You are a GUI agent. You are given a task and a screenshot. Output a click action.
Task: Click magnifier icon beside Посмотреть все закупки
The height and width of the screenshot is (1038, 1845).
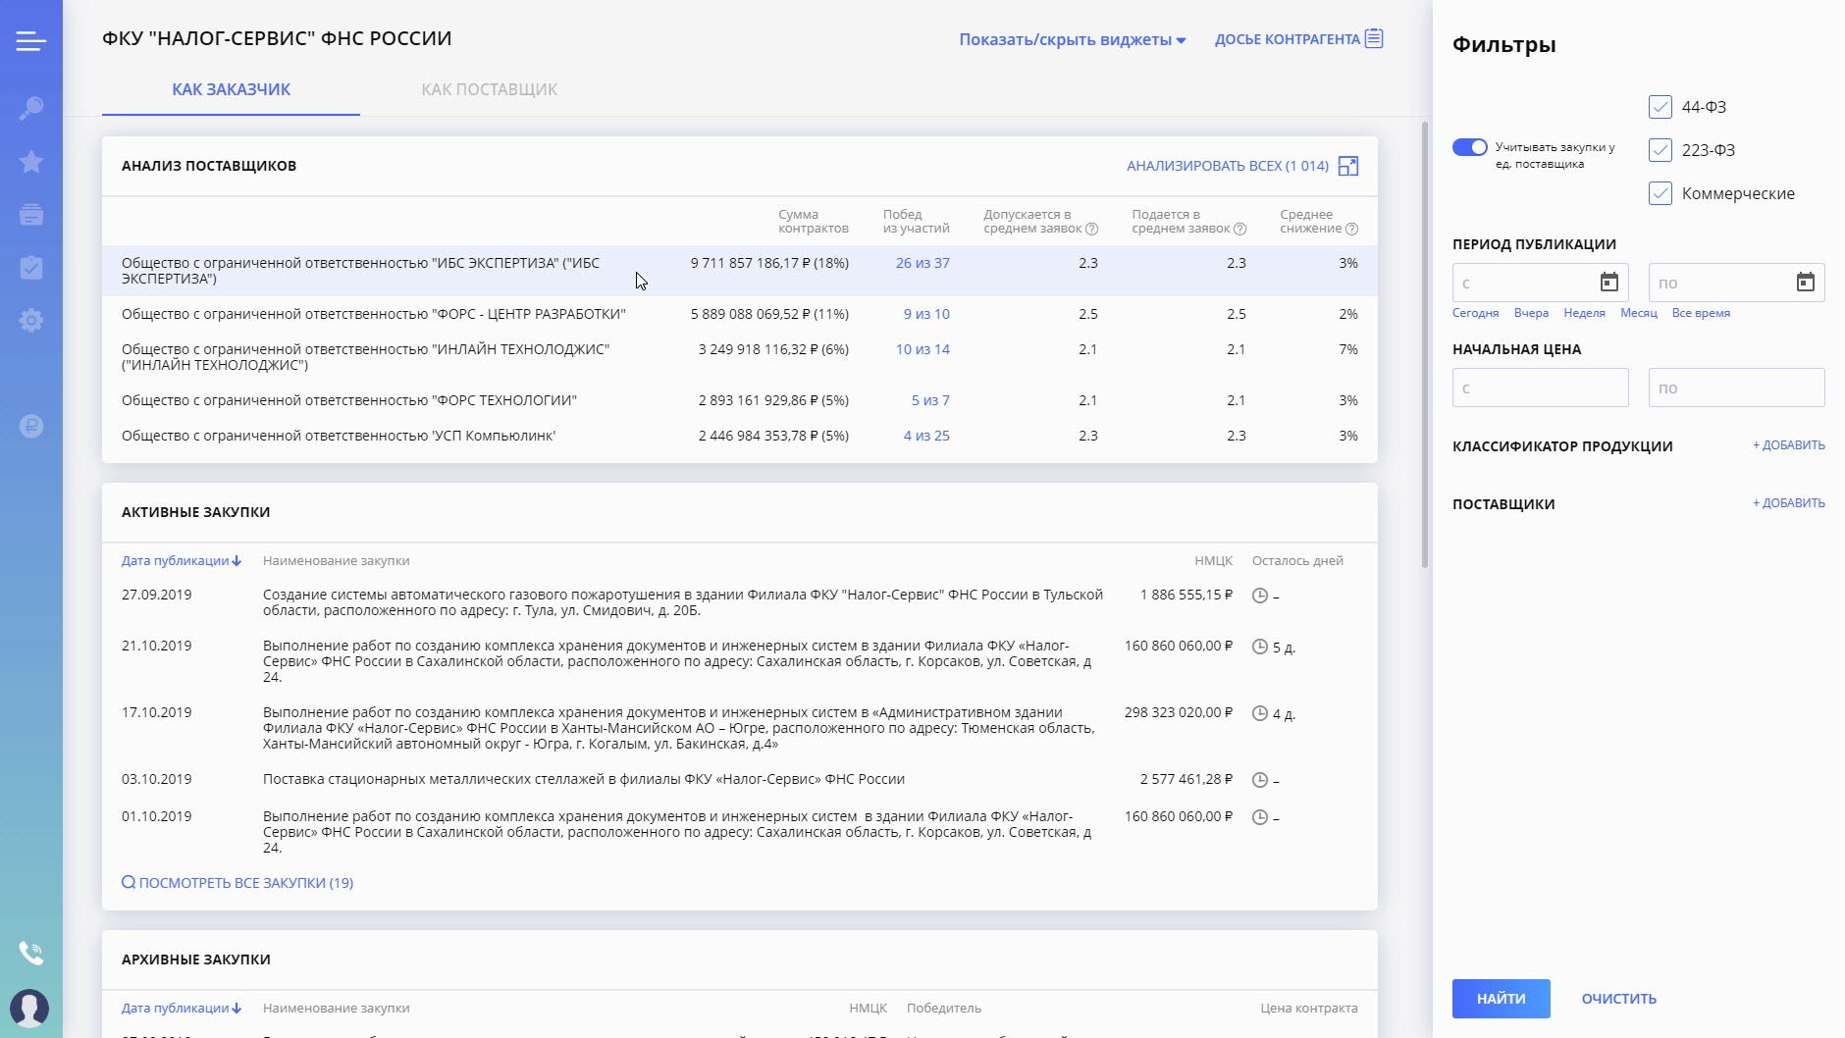point(129,882)
